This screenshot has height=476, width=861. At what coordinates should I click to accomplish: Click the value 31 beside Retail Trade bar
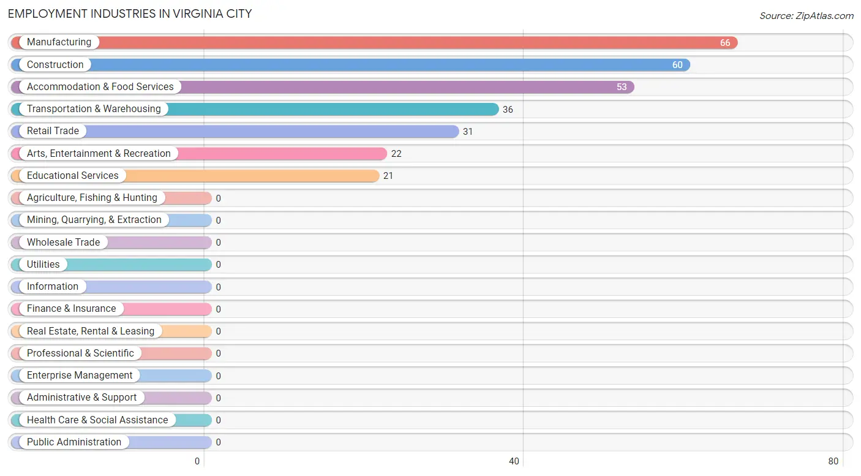[468, 132]
